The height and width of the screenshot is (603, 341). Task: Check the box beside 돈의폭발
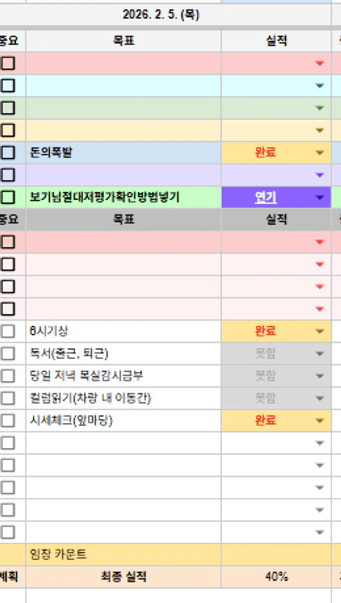8,153
